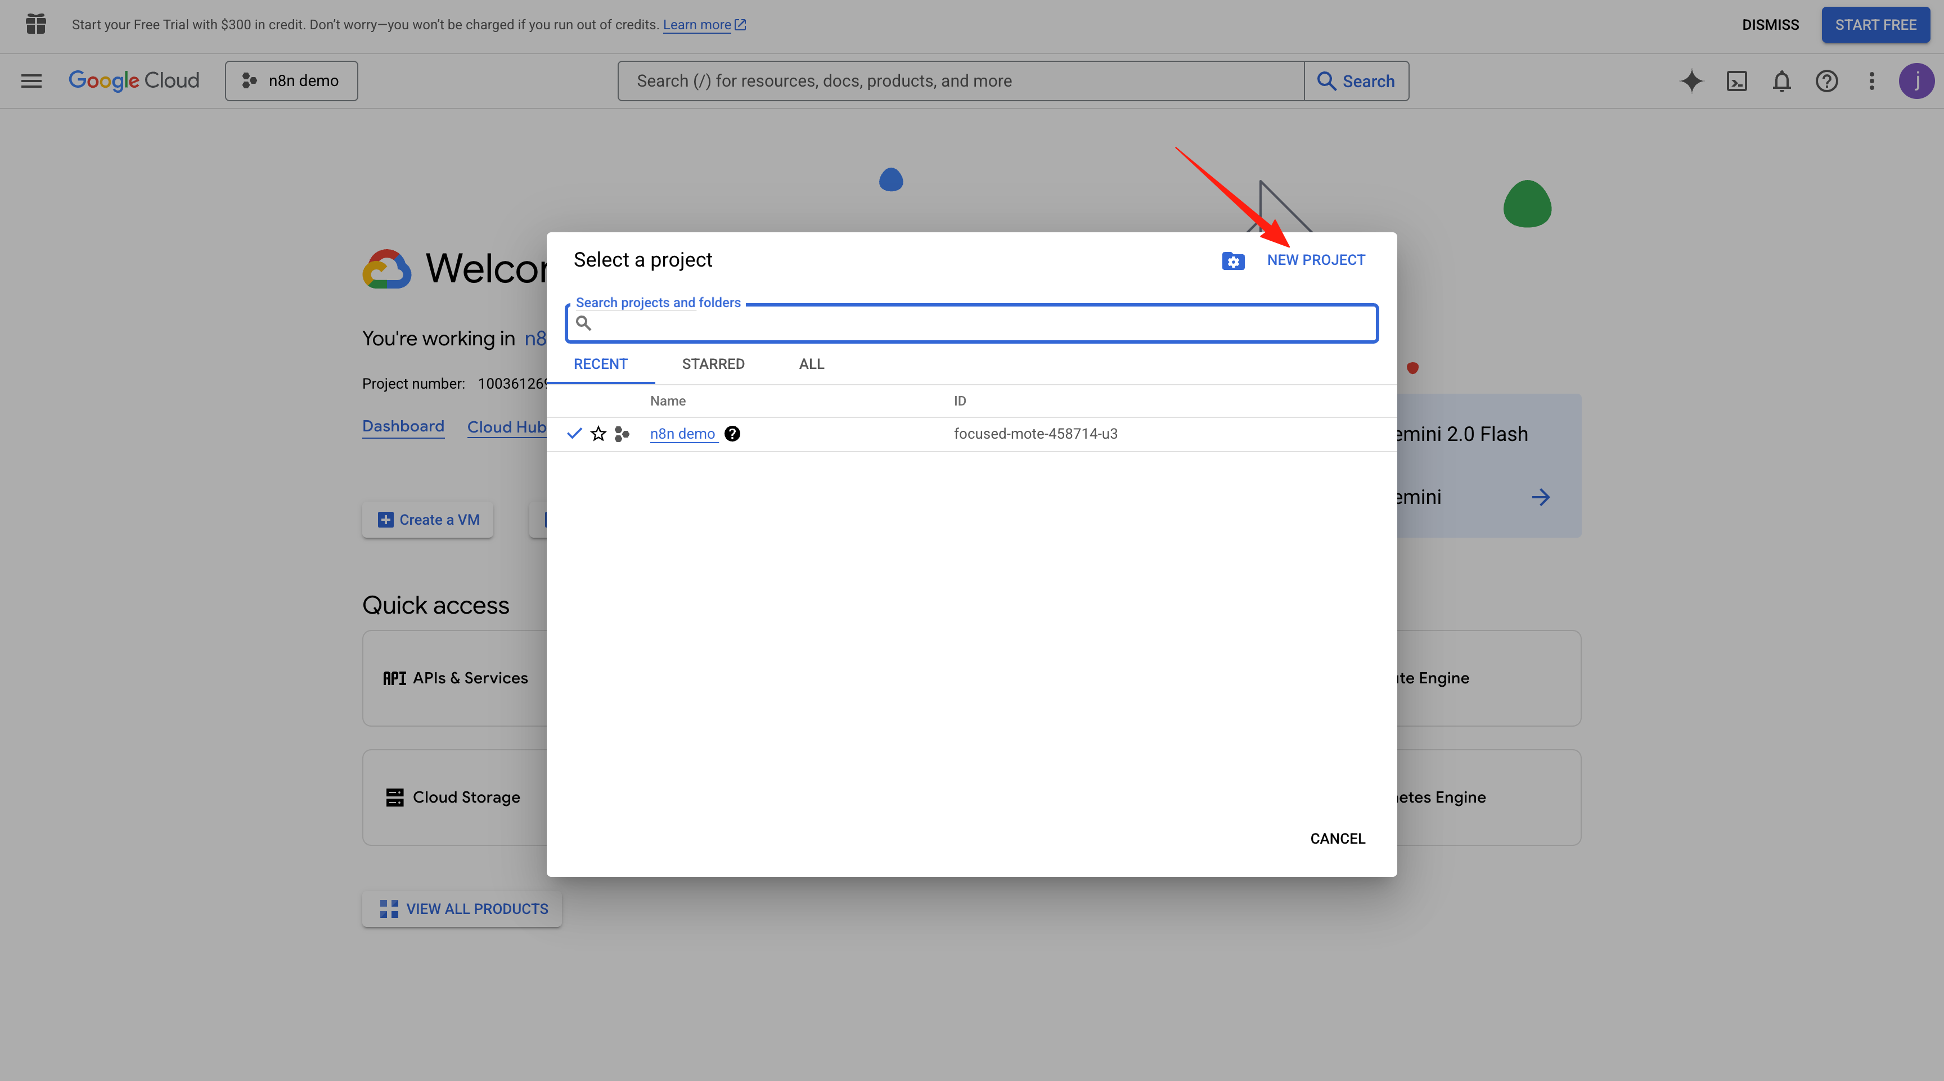Open Cloud Storage quick access card
Image resolution: width=1944 pixels, height=1081 pixels.
(x=454, y=798)
